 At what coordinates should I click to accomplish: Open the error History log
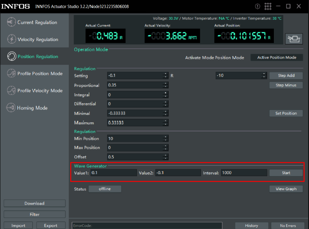pos(251,225)
